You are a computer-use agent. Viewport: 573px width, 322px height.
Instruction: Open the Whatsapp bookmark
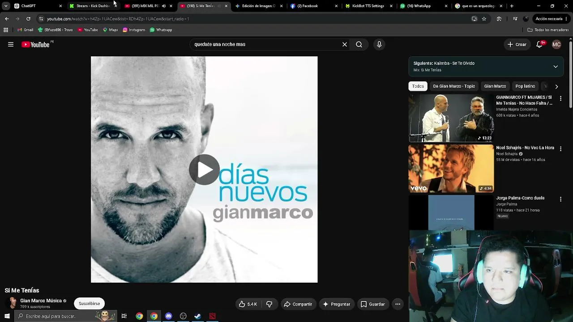161,30
